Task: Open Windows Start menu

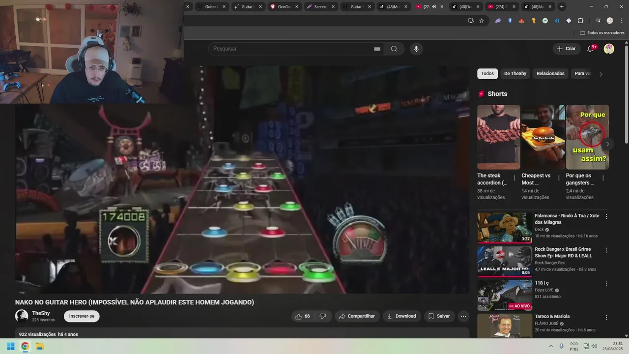Action: 10,346
